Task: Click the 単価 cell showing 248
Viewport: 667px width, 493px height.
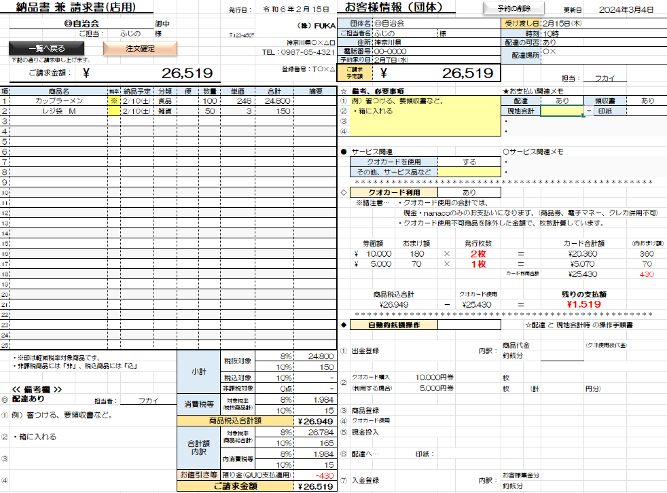Action: click(x=238, y=101)
